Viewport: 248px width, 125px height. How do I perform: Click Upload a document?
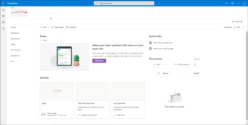pyautogui.click(x=87, y=115)
